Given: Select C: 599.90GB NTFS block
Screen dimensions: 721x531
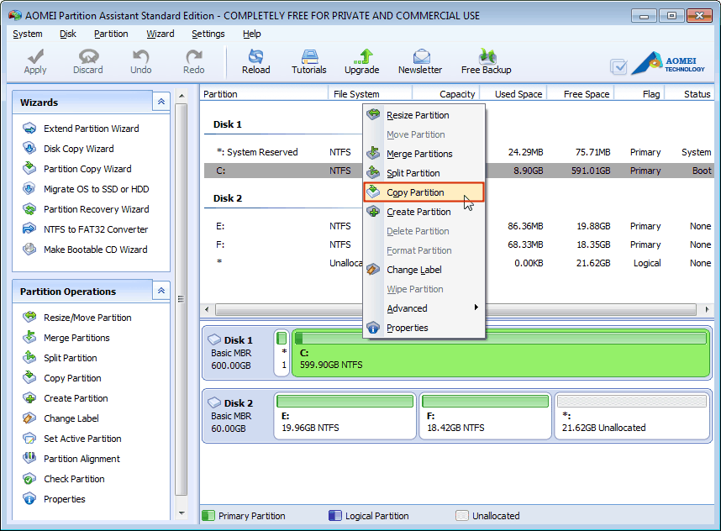Looking at the screenshot, I should click(501, 353).
